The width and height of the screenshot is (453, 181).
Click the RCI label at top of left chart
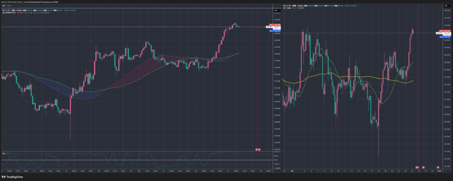click(4, 7)
